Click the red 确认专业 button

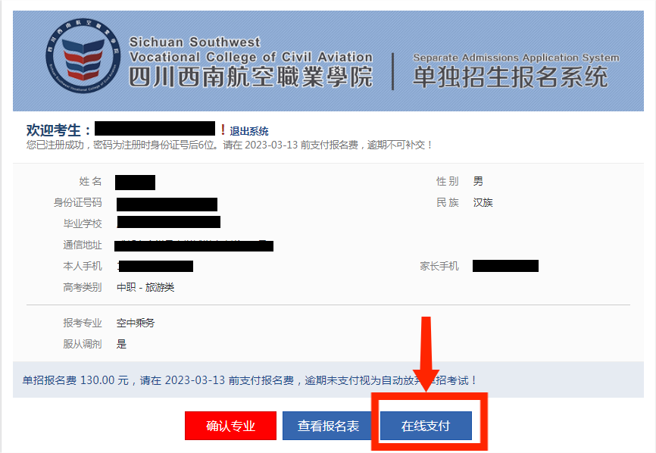[230, 426]
